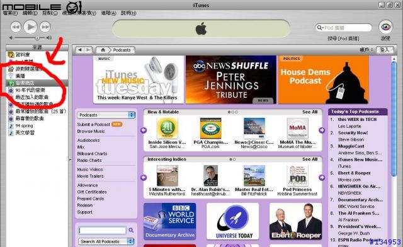Click the right arrow of New & Notable
The height and width of the screenshot is (247, 403).
click(322, 130)
